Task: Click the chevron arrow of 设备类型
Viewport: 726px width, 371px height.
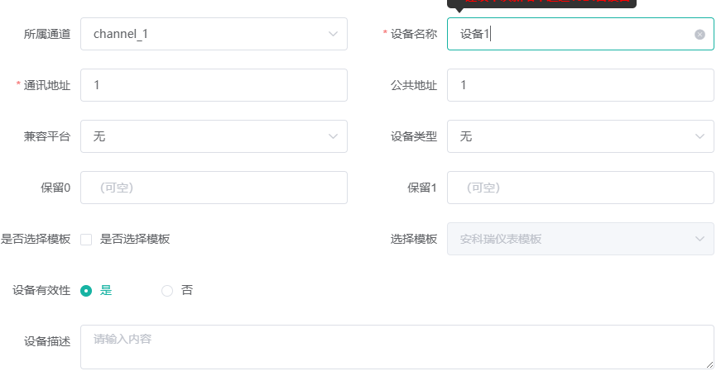Action: [x=700, y=136]
